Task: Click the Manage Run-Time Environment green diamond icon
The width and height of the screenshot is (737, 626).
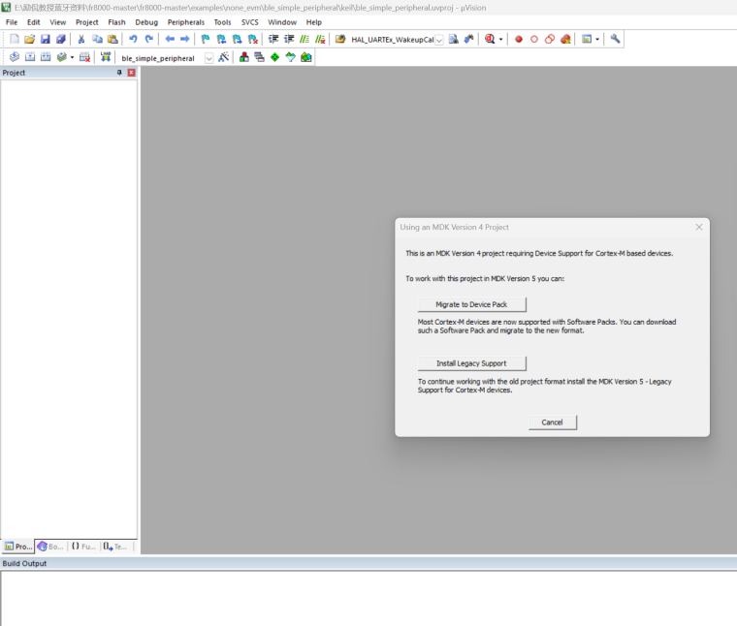Action: point(274,57)
